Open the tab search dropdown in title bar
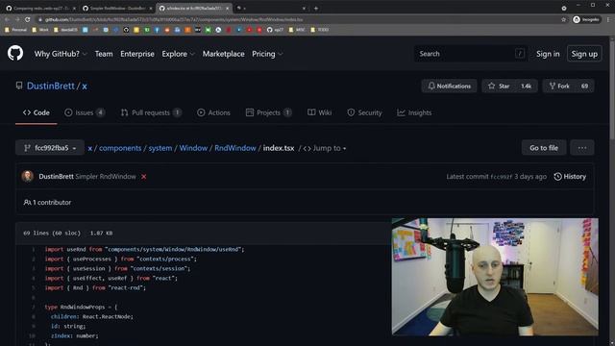 tap(564, 8)
